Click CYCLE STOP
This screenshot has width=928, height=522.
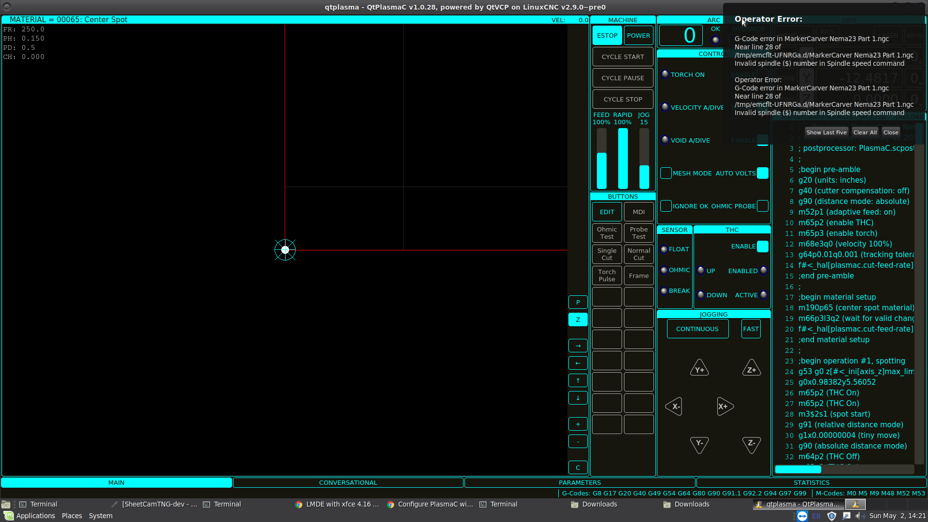pyautogui.click(x=623, y=99)
